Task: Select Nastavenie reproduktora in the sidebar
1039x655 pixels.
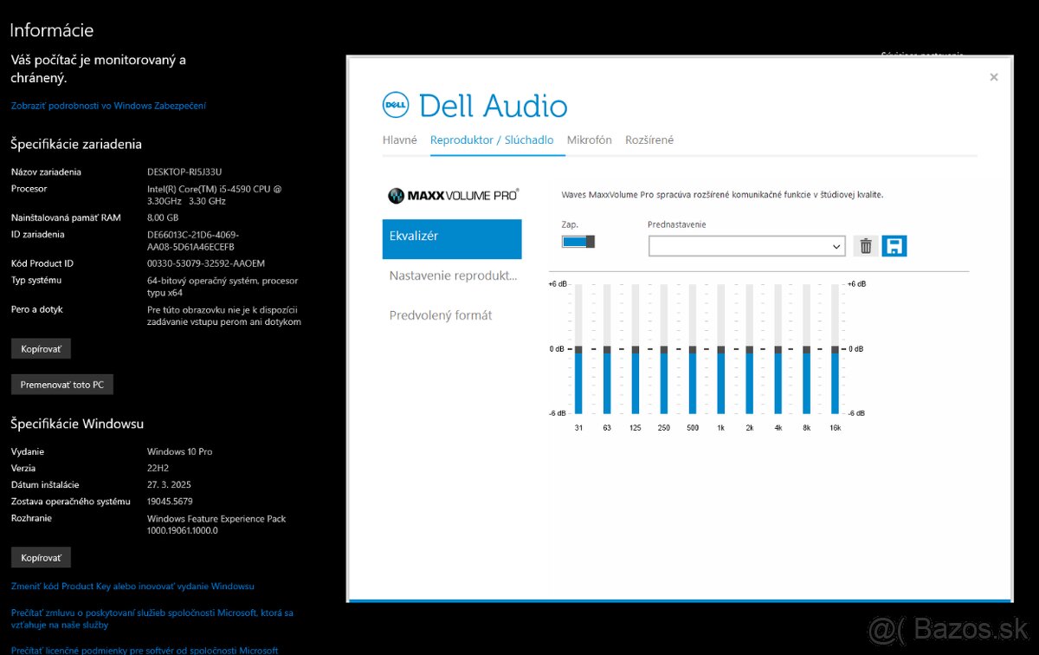Action: [451, 274]
